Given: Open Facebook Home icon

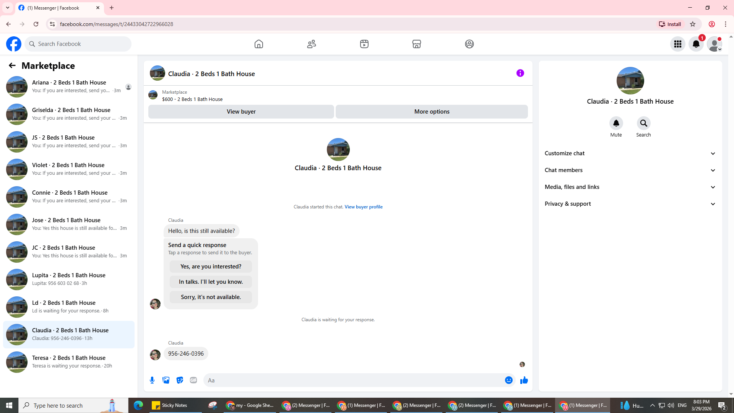Looking at the screenshot, I should 259,44.
